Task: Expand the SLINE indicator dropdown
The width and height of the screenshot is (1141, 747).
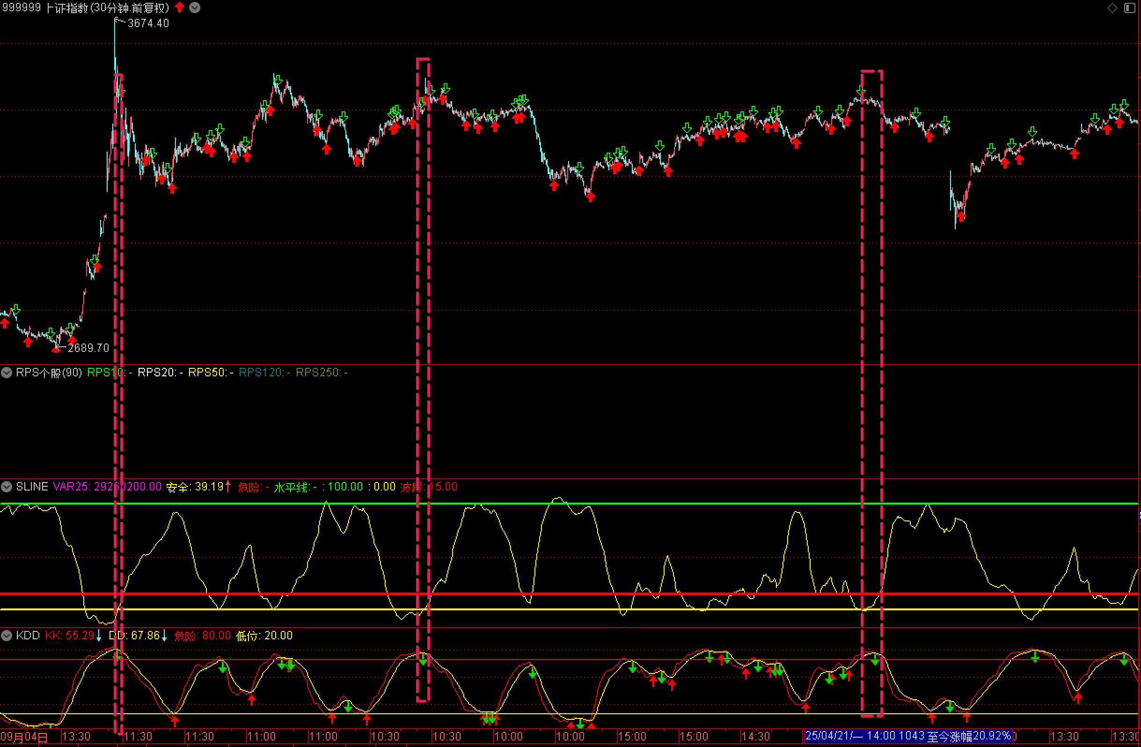Action: coord(7,487)
